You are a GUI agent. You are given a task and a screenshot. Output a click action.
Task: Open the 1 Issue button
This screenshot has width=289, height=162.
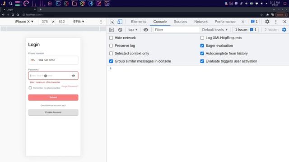click(246, 30)
